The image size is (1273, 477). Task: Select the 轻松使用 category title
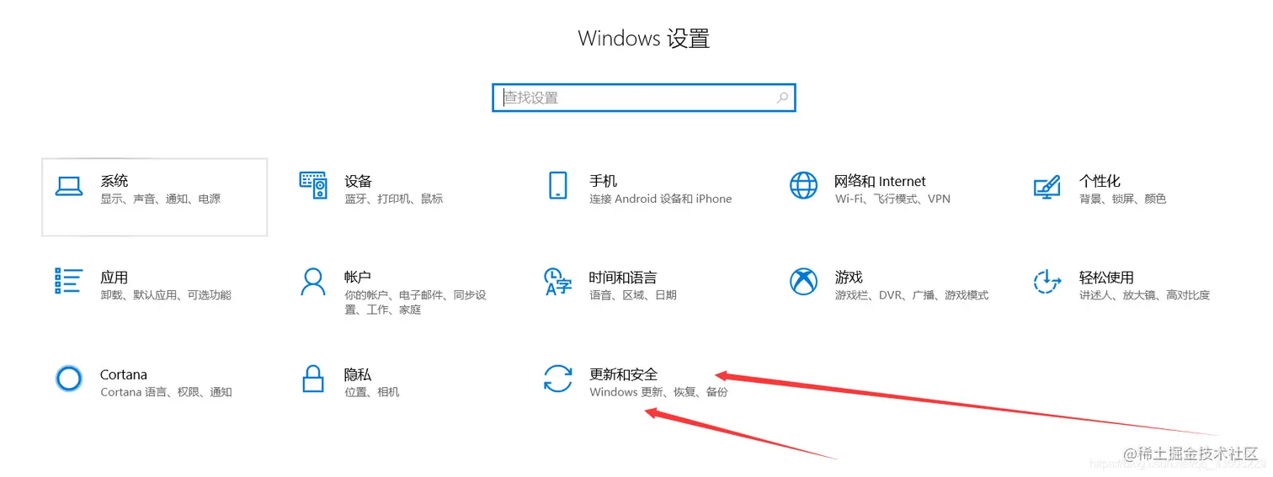coord(1106,278)
